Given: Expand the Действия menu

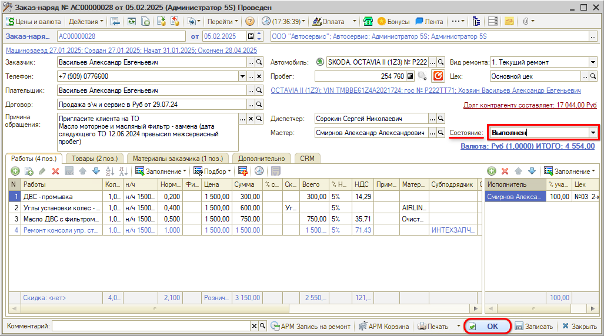Looking at the screenshot, I should [86, 21].
